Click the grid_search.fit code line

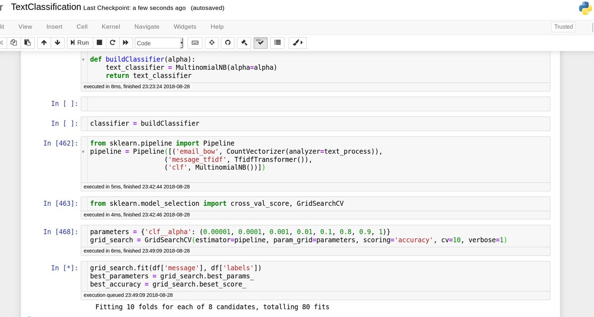coord(176,268)
